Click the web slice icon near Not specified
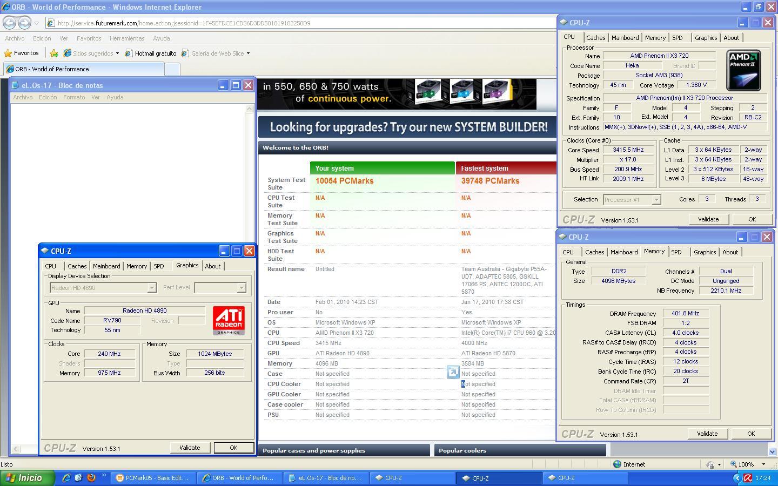The image size is (778, 486). coord(453,372)
